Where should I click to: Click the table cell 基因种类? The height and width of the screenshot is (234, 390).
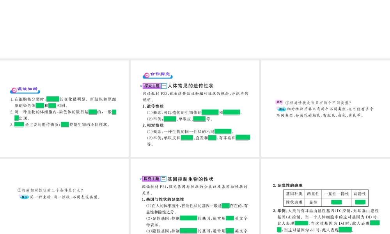click(x=294, y=194)
